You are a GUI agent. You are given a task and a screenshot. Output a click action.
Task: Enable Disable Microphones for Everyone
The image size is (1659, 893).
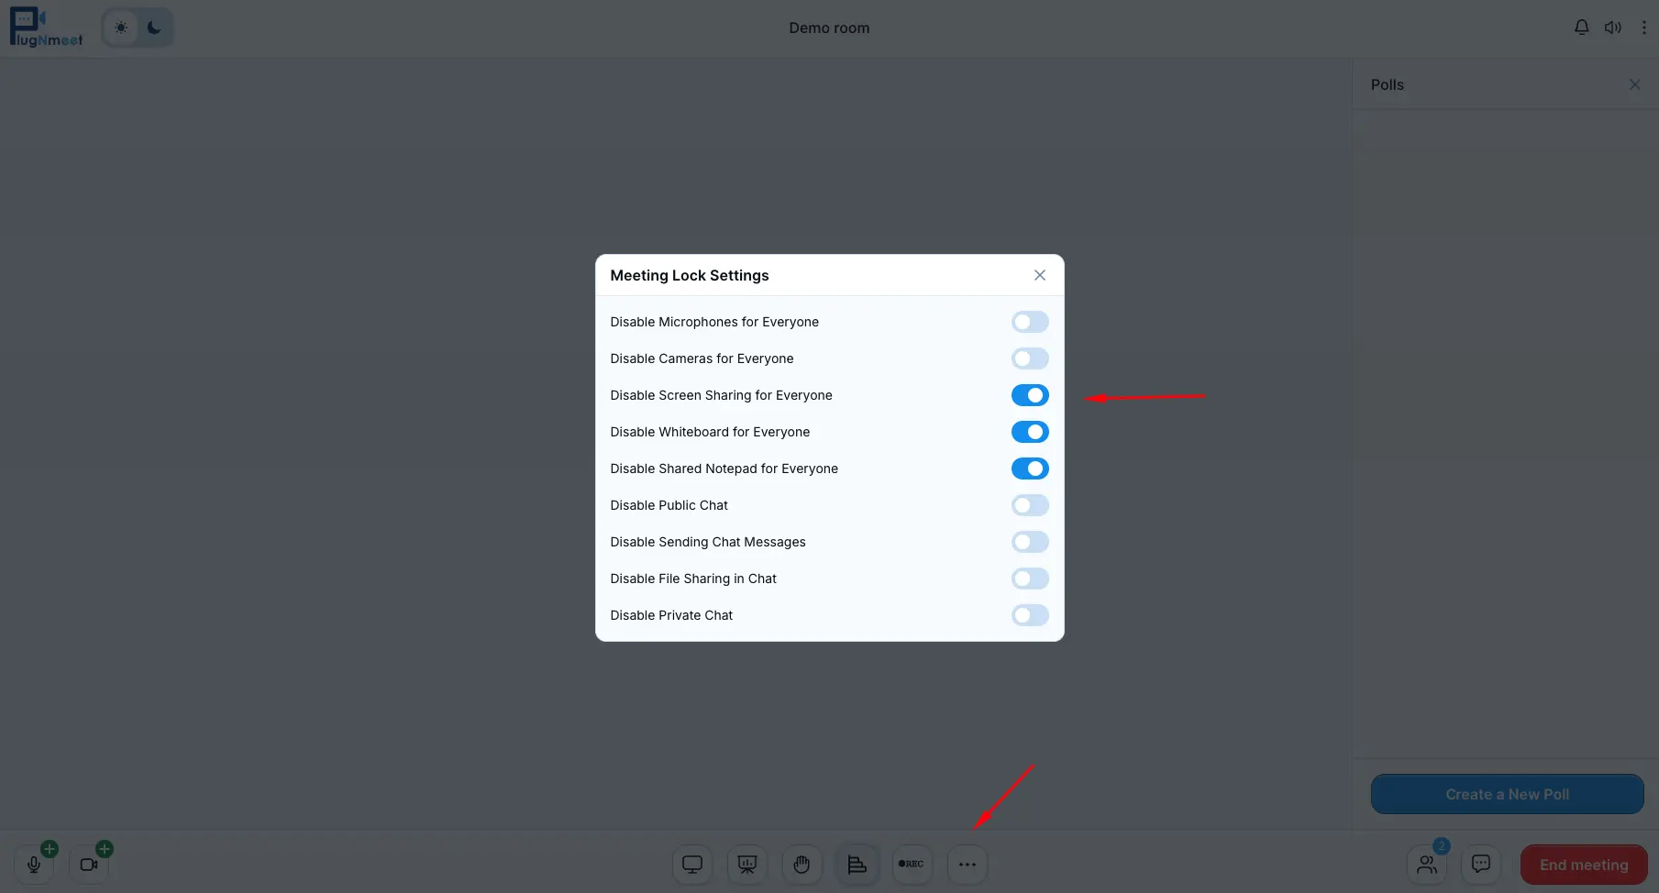[x=1029, y=322]
